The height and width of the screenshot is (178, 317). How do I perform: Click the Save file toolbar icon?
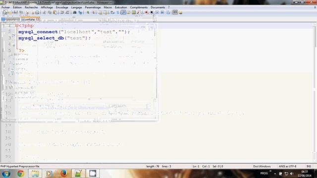pos(15,12)
